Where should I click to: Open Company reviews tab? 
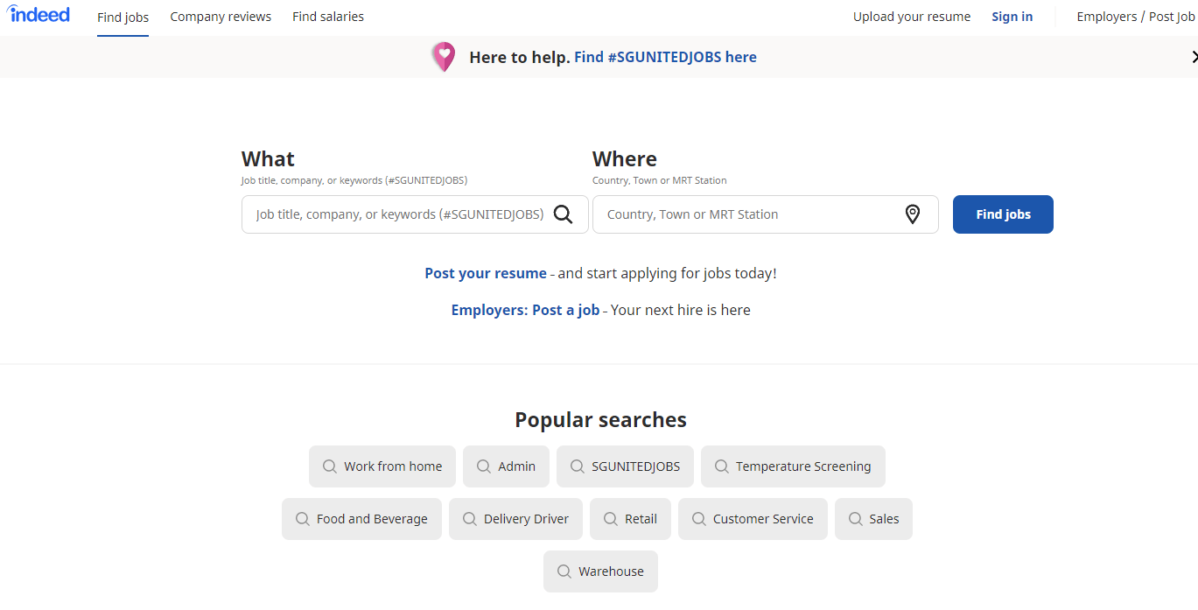(221, 17)
